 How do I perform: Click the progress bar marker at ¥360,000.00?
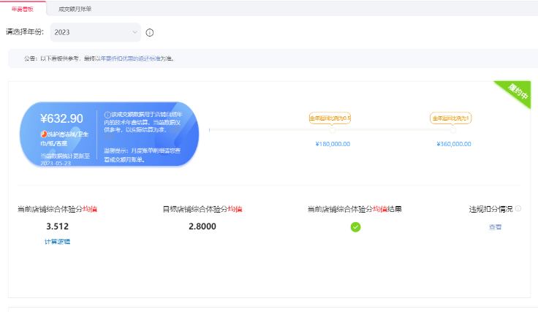click(x=453, y=130)
